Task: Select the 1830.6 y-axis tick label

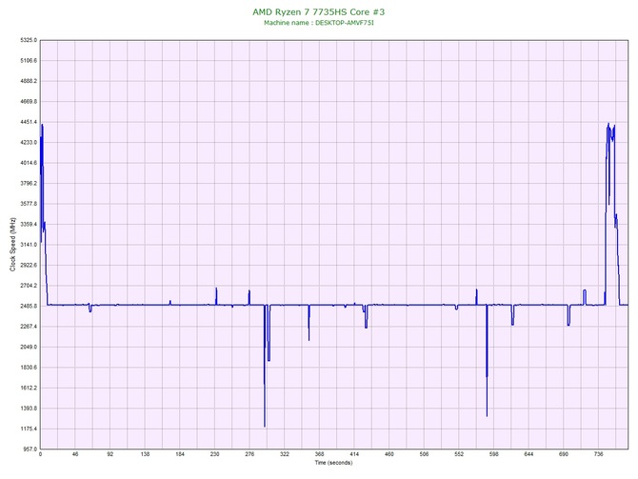Action: tap(29, 368)
